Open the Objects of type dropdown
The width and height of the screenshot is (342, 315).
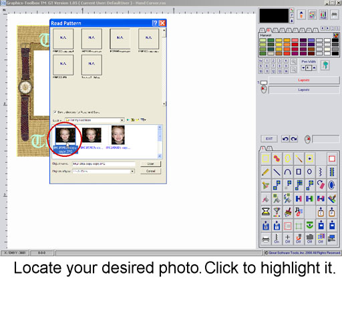click(x=132, y=171)
